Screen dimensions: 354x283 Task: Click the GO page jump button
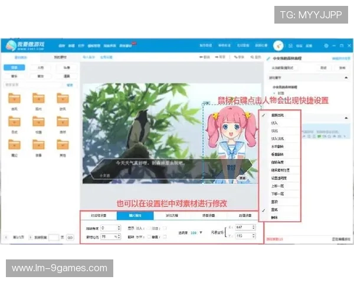coord(70,238)
